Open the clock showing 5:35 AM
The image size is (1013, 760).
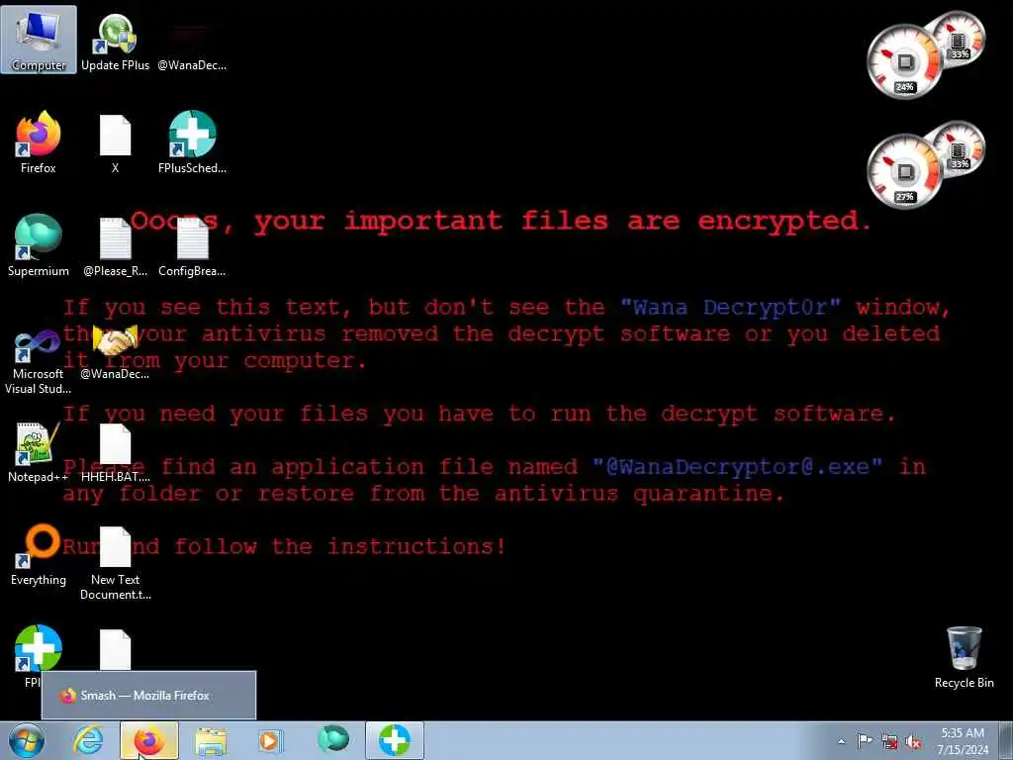tap(963, 740)
